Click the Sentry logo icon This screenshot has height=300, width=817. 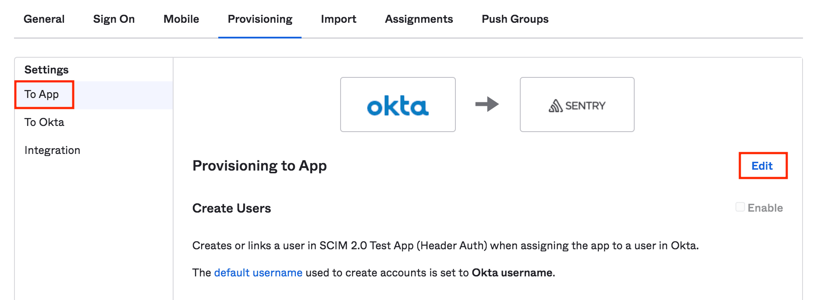pyautogui.click(x=577, y=105)
